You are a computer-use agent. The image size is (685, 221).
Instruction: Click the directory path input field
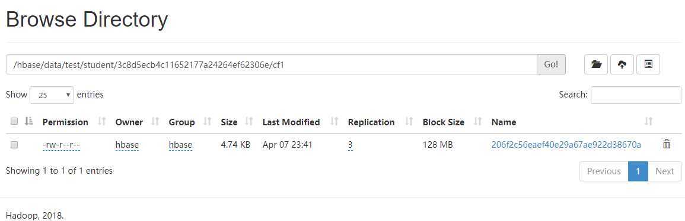click(271, 64)
